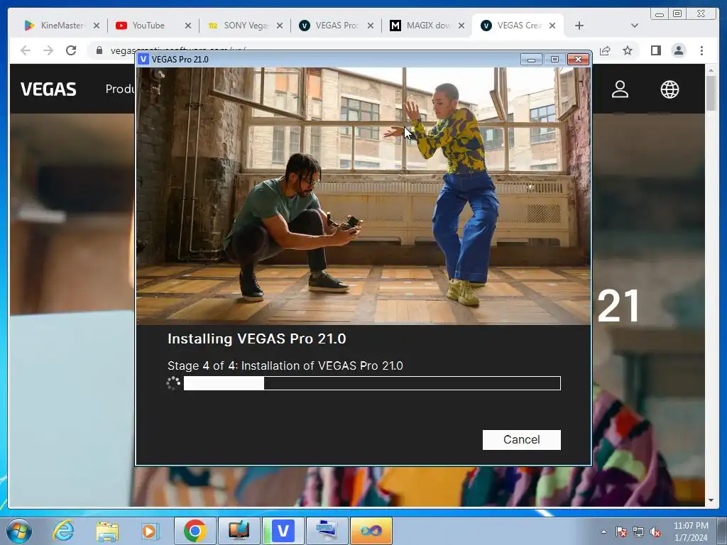Click the page scrollbar down arrow
The width and height of the screenshot is (727, 545).
711,500
